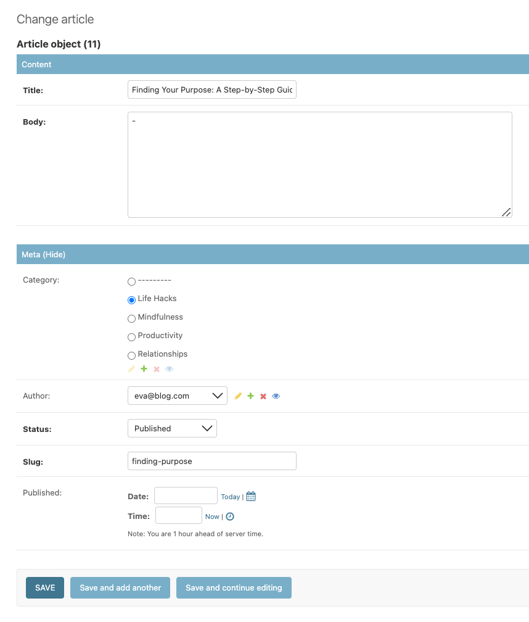Select the Mindfulness category radio button
529x622 pixels.
point(131,318)
